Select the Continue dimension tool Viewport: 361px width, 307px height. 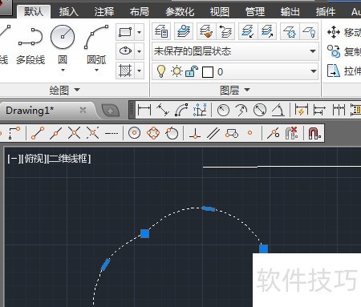339,110
